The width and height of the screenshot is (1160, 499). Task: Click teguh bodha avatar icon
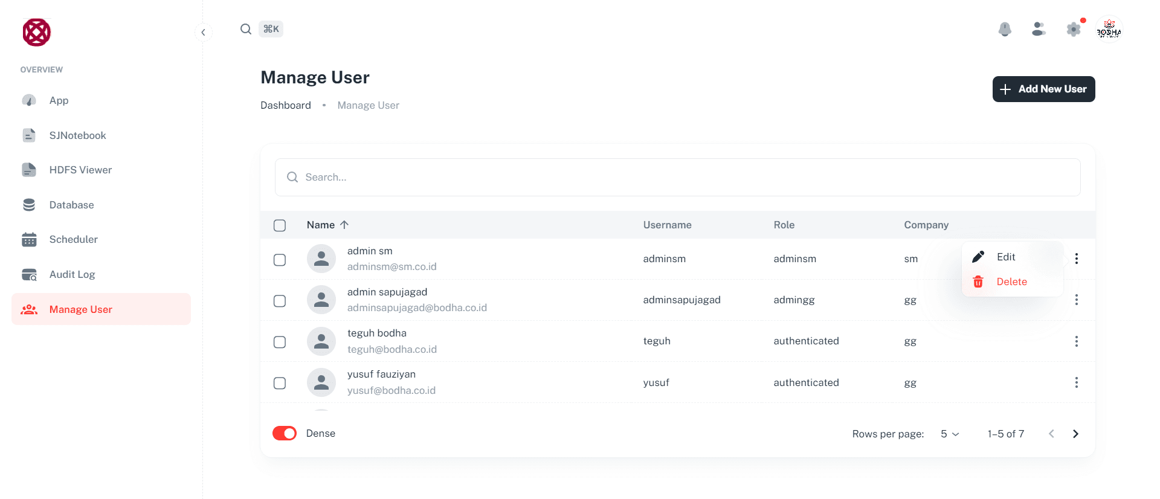tap(321, 341)
